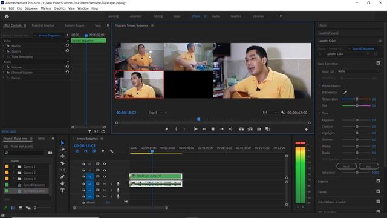387x218 pixels.
Task: Select the Hand tool
Action: coord(62,183)
